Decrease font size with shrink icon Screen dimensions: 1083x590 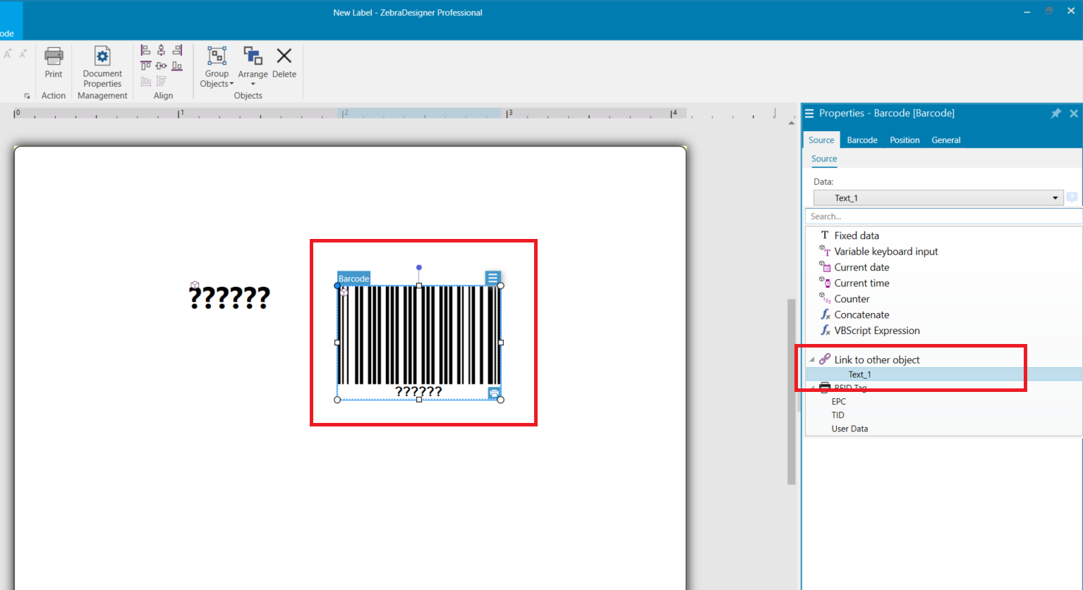[23, 54]
